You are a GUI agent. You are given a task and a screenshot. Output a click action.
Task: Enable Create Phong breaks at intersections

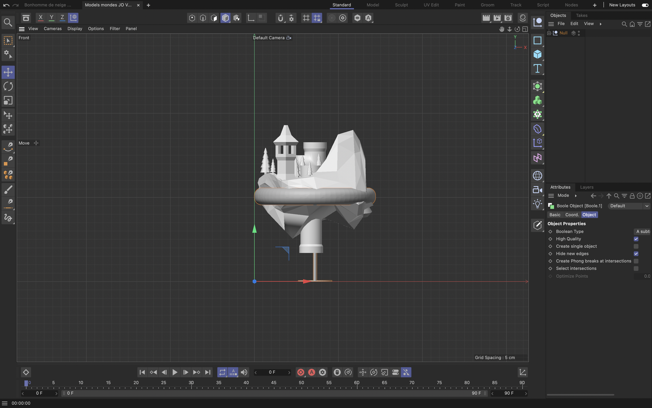pos(636,261)
